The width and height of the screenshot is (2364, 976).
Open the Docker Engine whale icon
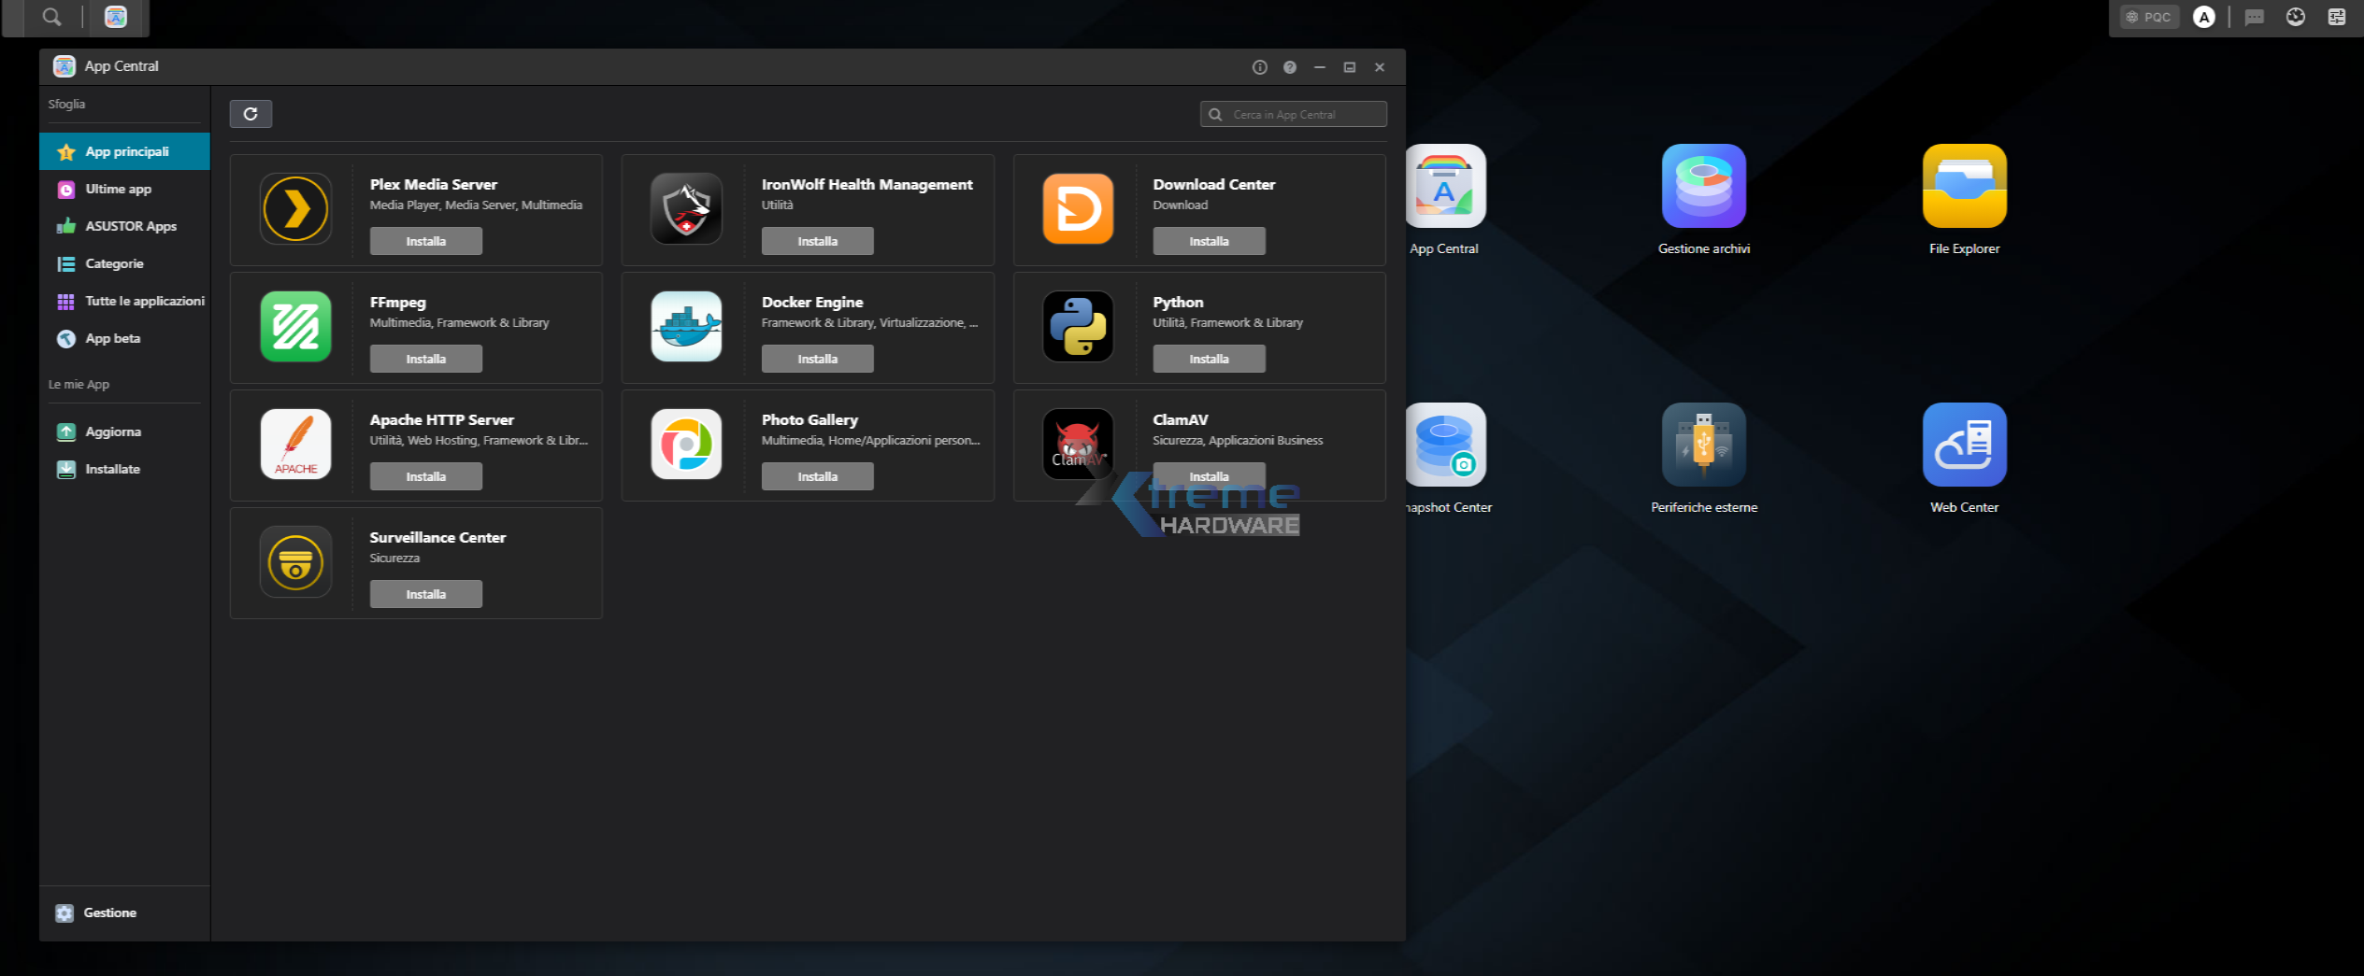(686, 327)
